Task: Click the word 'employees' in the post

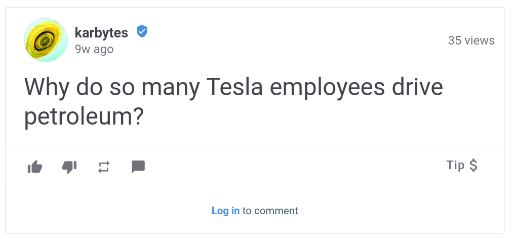Action: click(327, 88)
